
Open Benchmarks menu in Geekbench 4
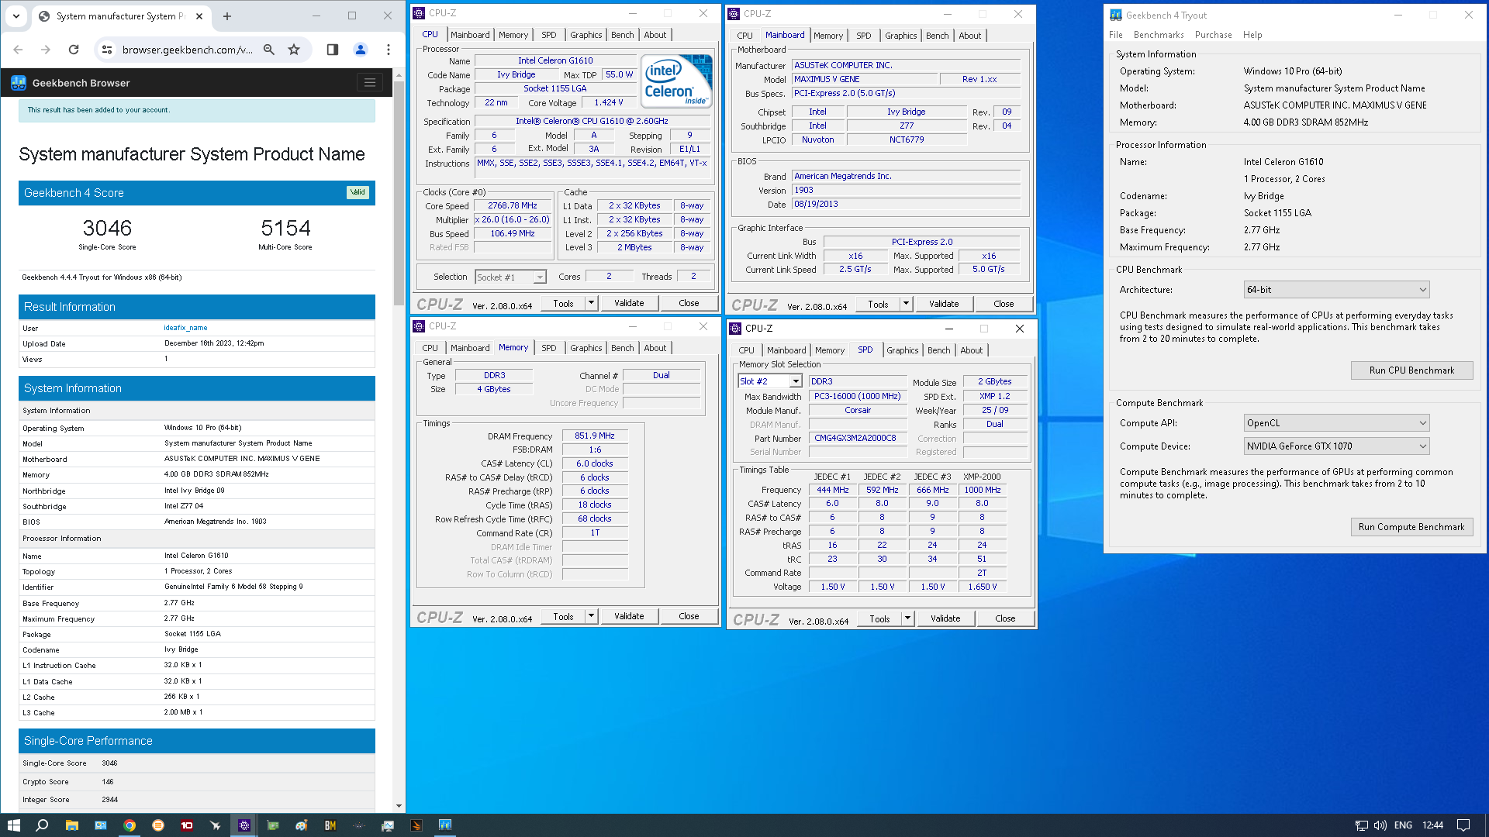[1159, 35]
